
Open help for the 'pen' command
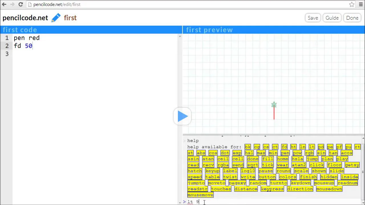(x=285, y=153)
